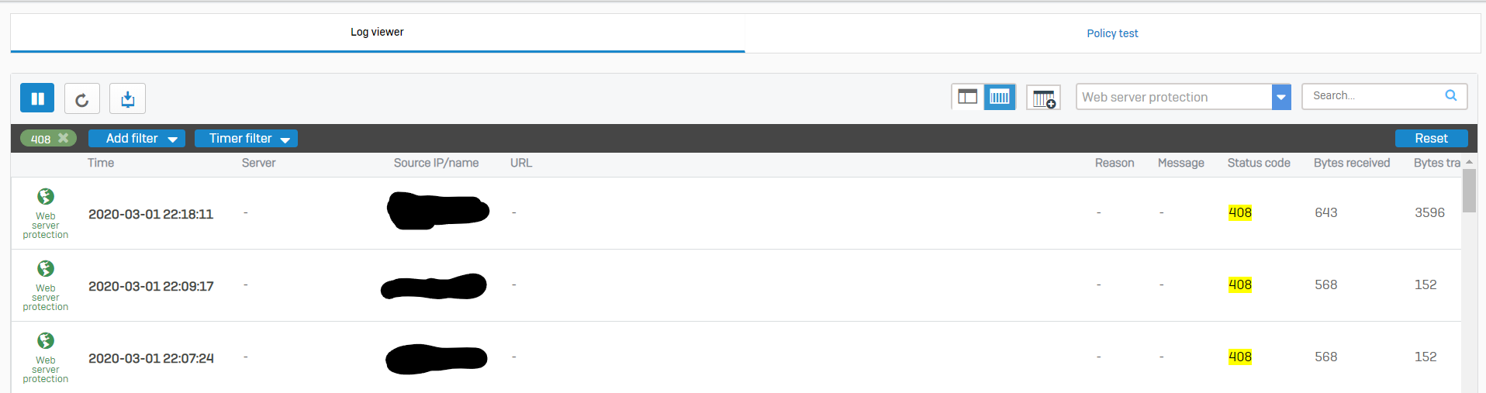1486x393 pixels.
Task: Click the vertical scrollbar thumb
Action: (1469, 190)
